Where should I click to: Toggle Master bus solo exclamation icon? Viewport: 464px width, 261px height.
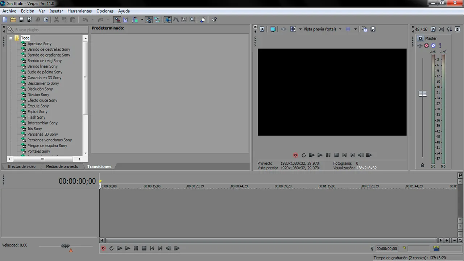coord(440,46)
